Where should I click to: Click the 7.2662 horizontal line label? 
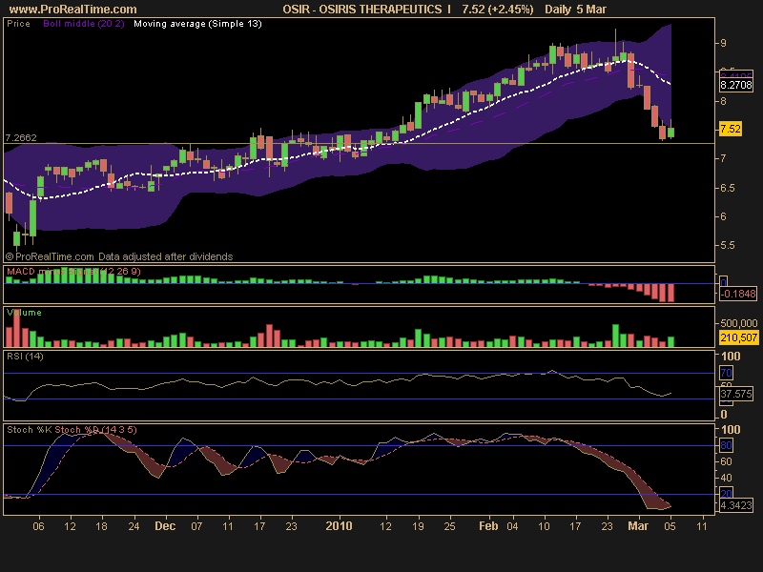tap(21, 137)
